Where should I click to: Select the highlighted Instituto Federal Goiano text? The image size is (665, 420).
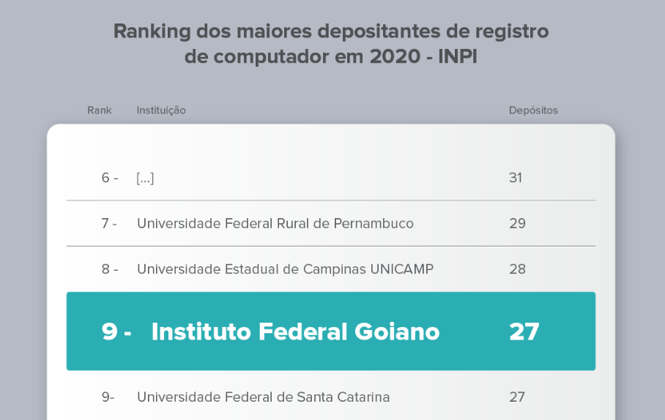tap(295, 331)
